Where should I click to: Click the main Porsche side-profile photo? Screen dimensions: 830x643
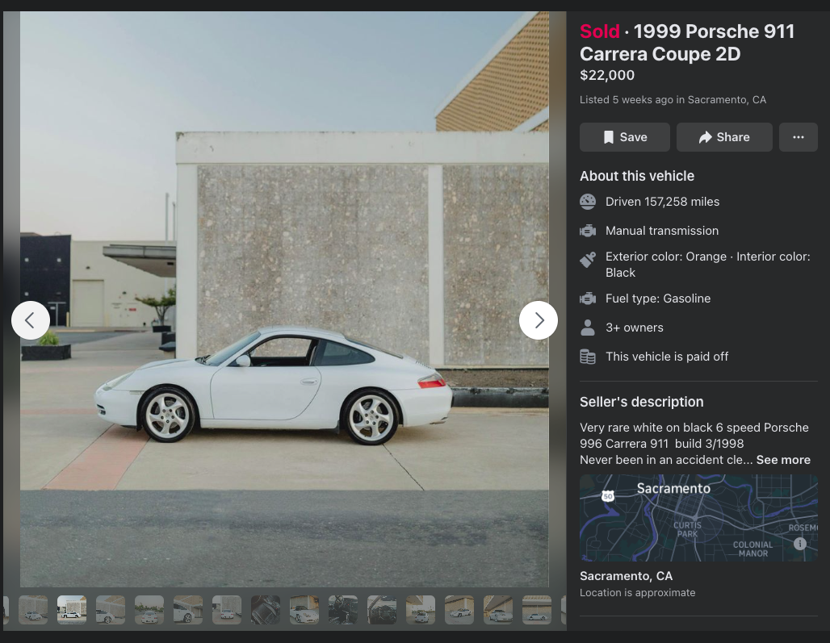coord(284,299)
